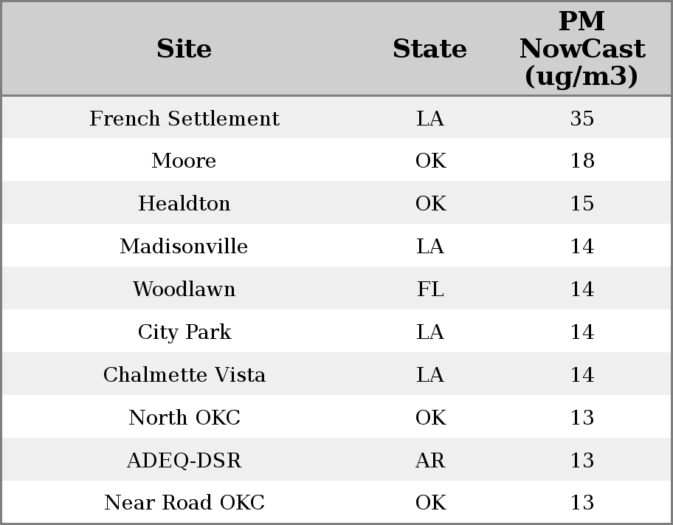Select the value 18 for Moore
Viewport: 673px width, 525px height.
click(x=581, y=161)
